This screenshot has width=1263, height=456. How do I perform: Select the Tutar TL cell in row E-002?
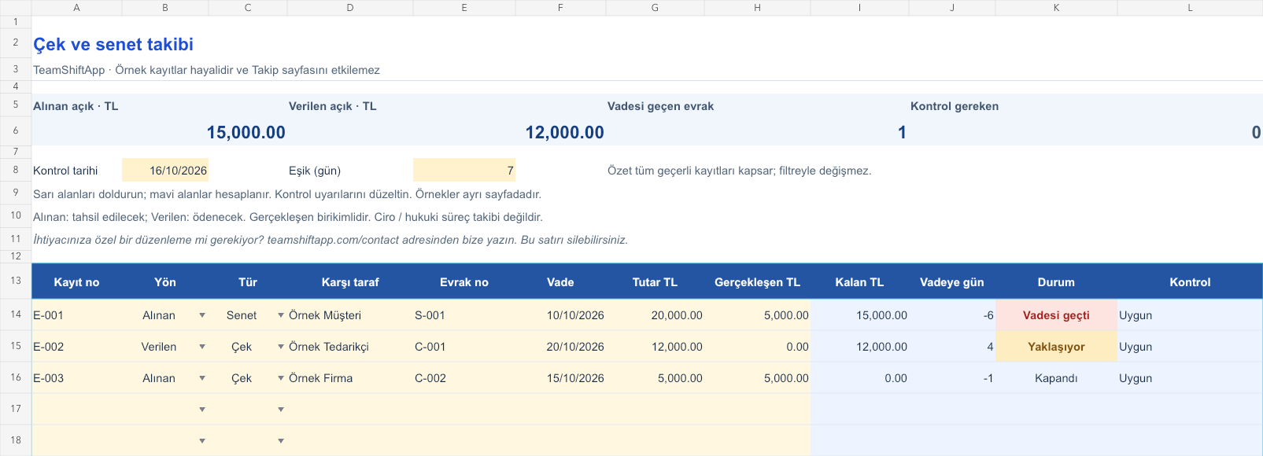(655, 347)
